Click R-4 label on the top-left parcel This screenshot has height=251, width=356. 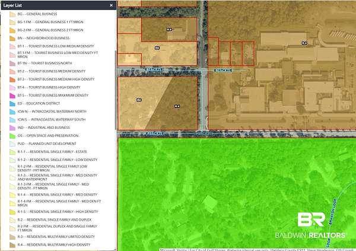tap(169, 30)
